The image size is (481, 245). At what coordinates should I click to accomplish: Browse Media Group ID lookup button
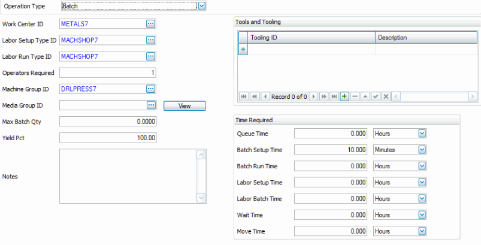coord(151,105)
